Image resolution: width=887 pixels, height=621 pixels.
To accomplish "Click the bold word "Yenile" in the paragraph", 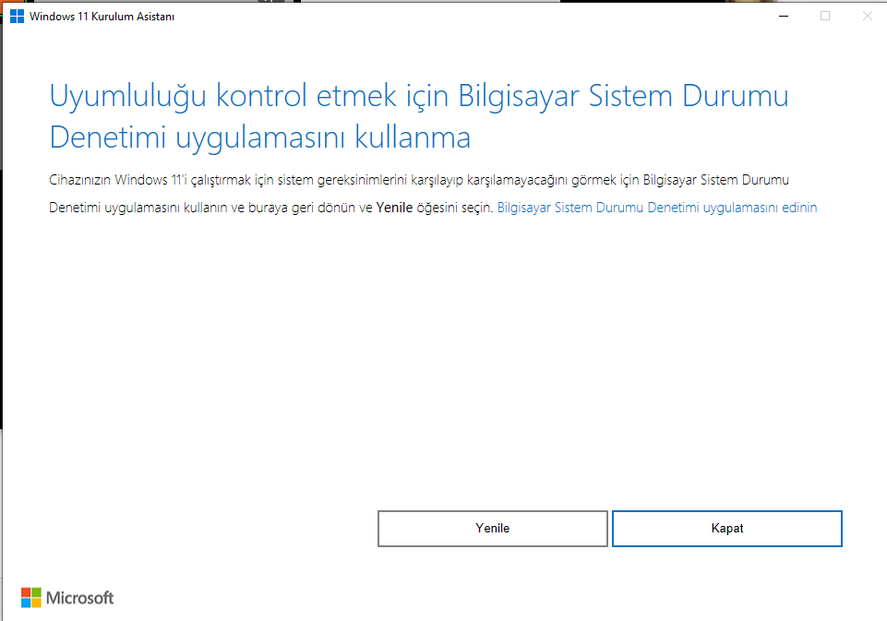I will [x=394, y=208].
